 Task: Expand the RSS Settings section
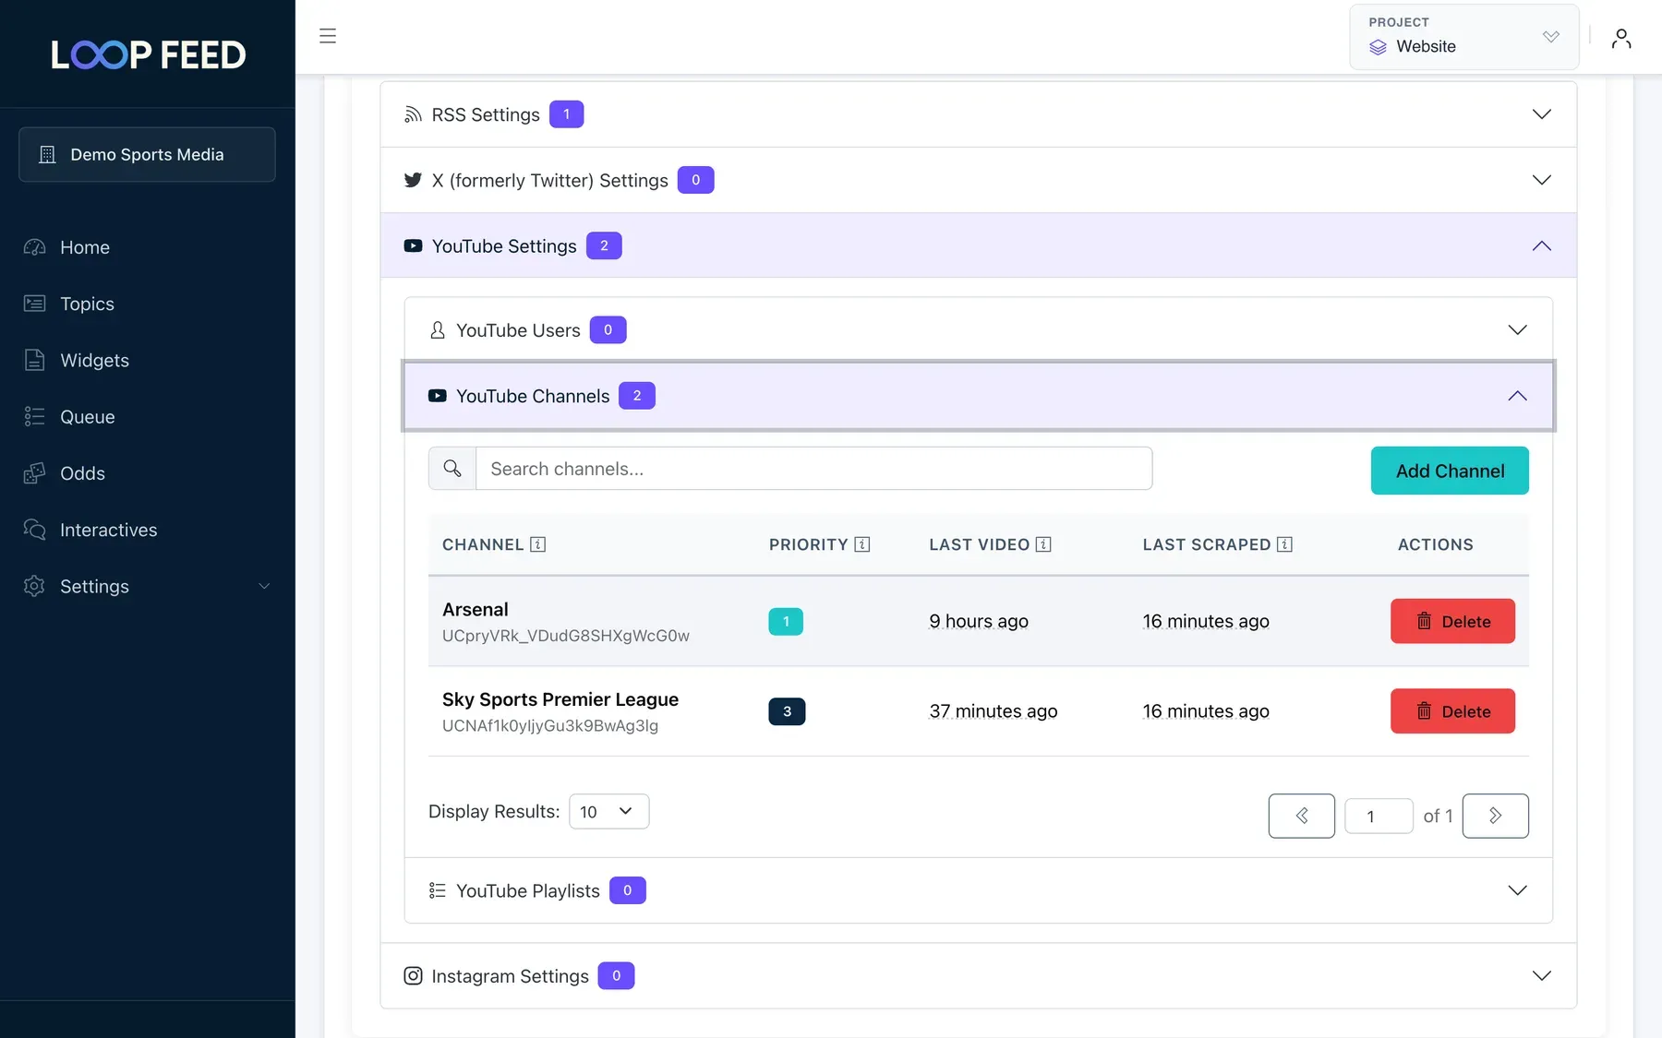tap(979, 114)
